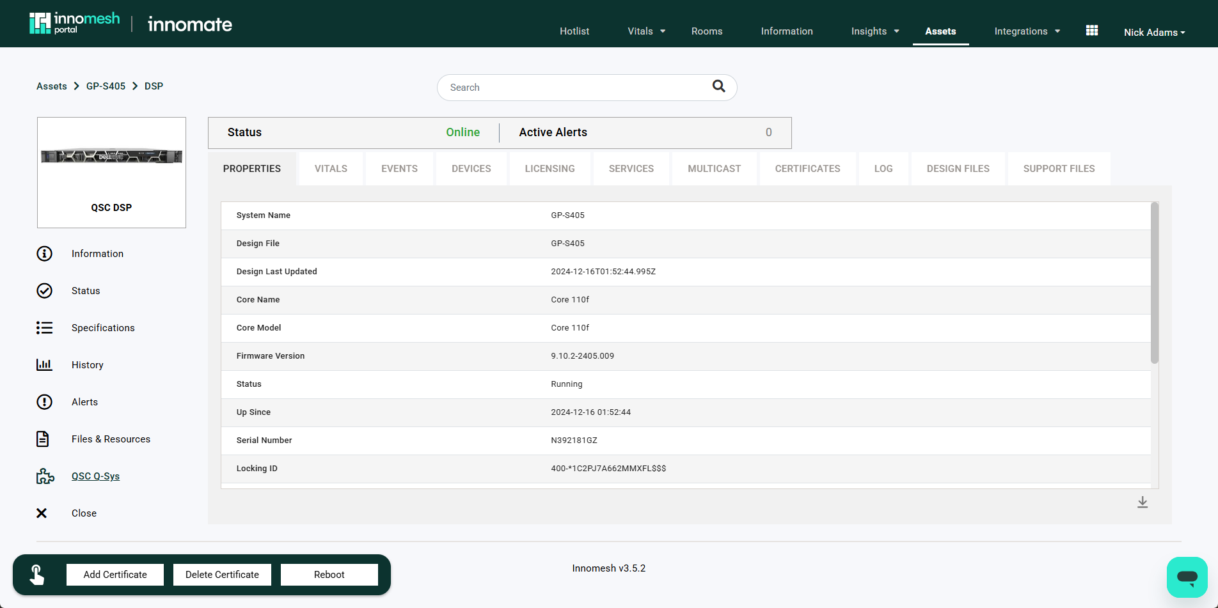The image size is (1218, 608).
Task: Switch to the DESIGN FILES tab
Action: click(x=958, y=169)
